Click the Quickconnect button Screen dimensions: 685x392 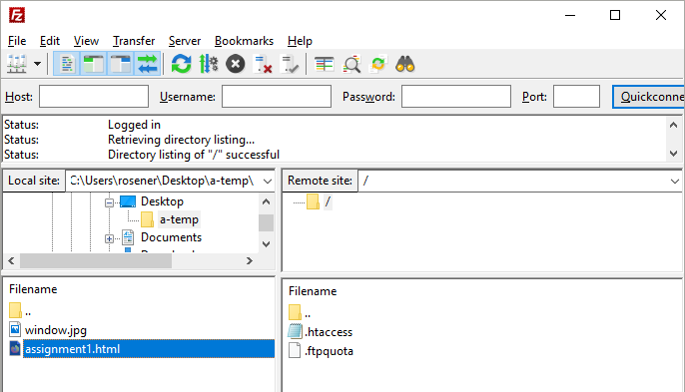pyautogui.click(x=649, y=97)
